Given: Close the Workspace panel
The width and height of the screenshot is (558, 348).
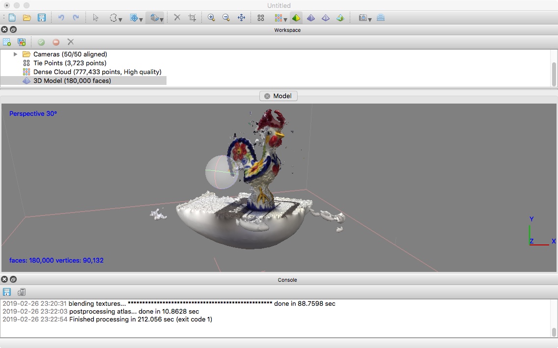Looking at the screenshot, I should click(x=4, y=29).
